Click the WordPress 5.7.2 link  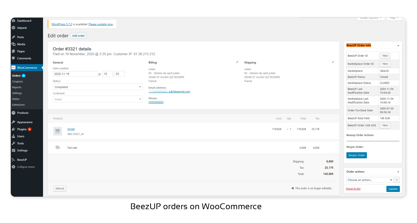(62, 24)
